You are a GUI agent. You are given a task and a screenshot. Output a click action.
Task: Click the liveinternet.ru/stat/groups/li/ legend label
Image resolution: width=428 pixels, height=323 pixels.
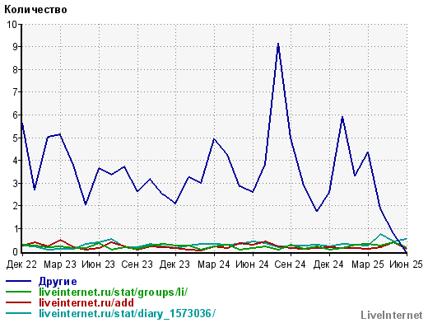pyautogui.click(x=113, y=292)
